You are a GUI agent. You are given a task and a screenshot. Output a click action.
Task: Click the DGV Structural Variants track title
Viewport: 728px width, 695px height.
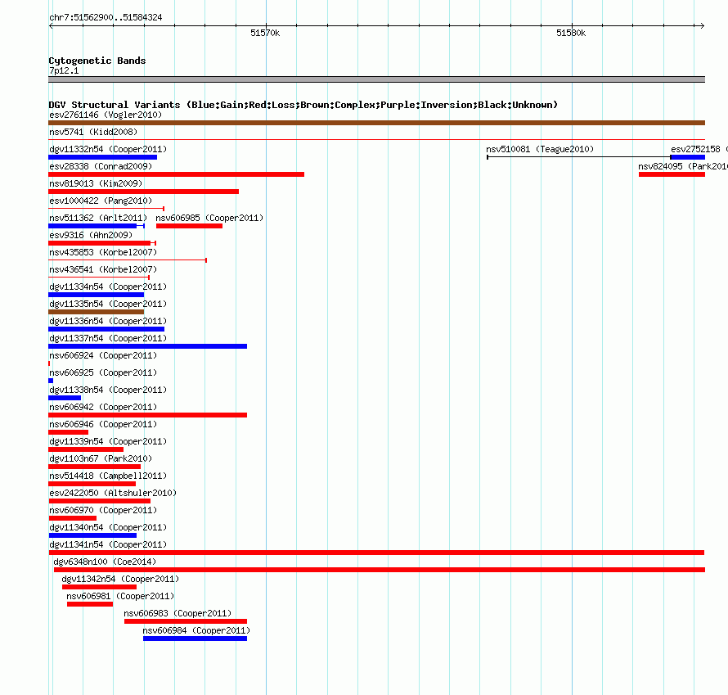coord(303,105)
